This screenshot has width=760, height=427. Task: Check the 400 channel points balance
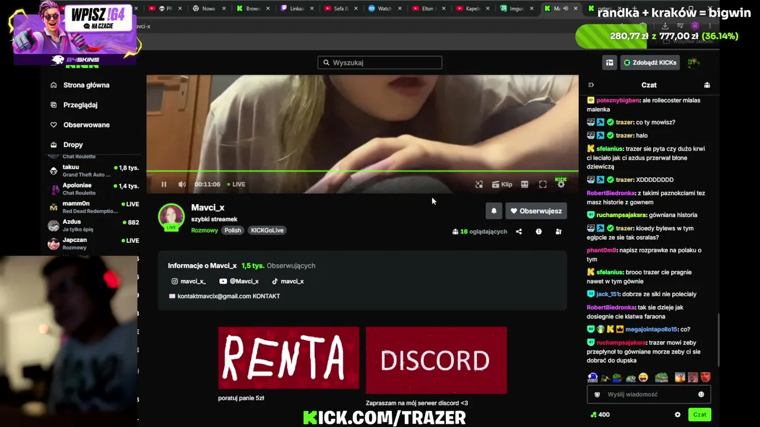point(600,415)
